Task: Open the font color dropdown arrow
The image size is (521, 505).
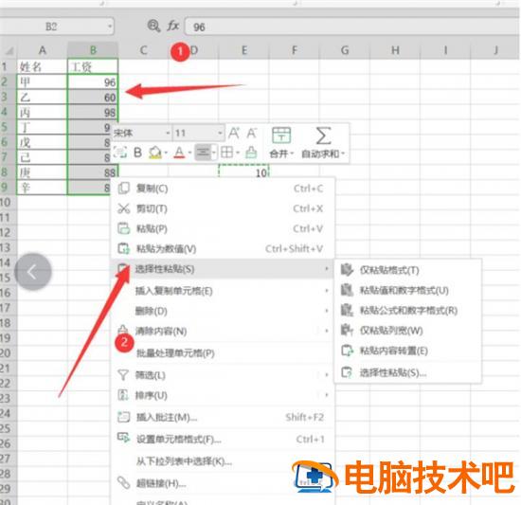Action: point(189,153)
